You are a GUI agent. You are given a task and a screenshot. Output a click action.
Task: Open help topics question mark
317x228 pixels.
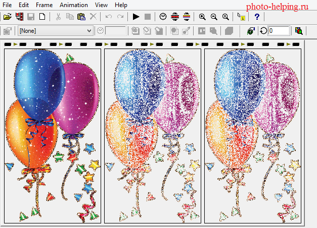point(257,17)
